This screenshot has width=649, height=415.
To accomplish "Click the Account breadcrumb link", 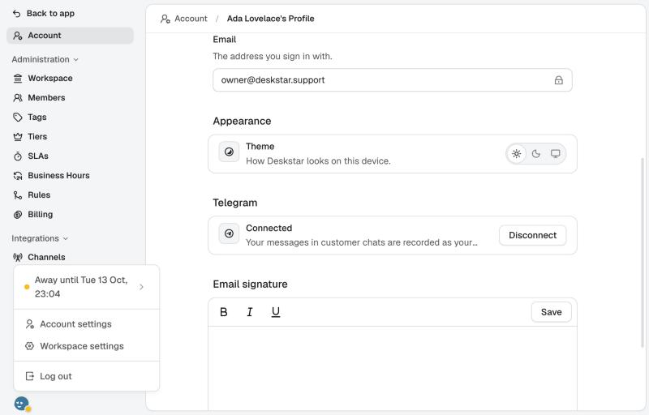I will [x=184, y=19].
